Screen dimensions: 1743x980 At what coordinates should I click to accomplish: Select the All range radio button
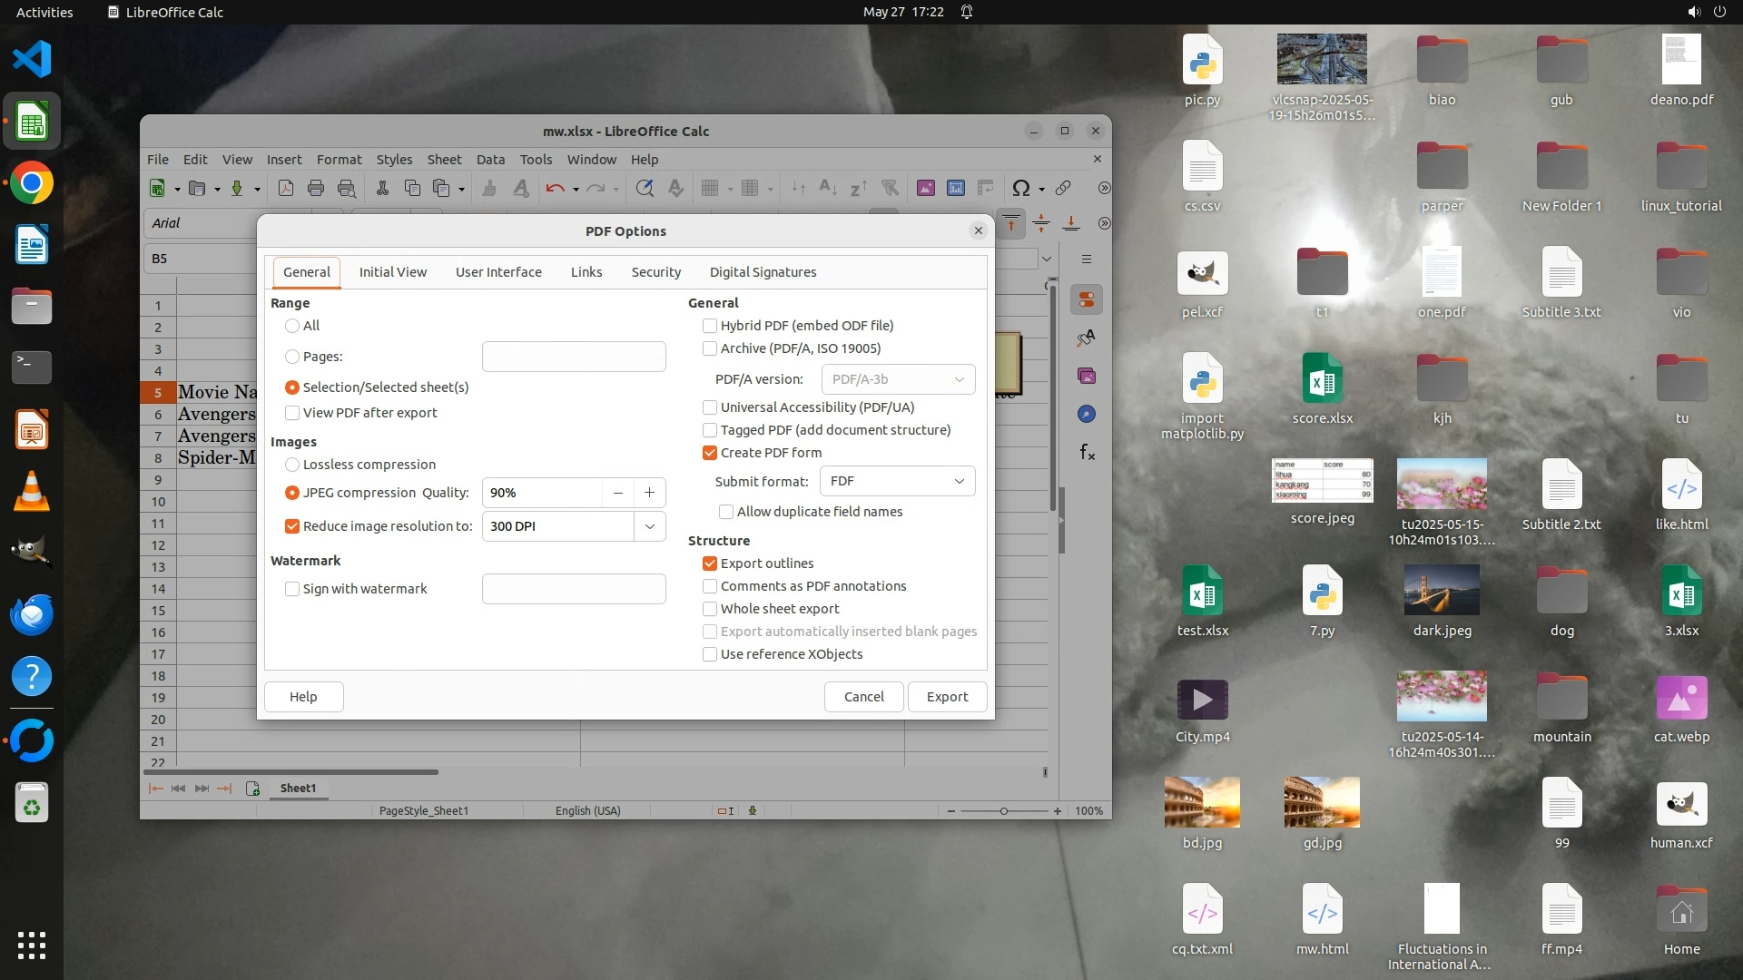(x=292, y=326)
